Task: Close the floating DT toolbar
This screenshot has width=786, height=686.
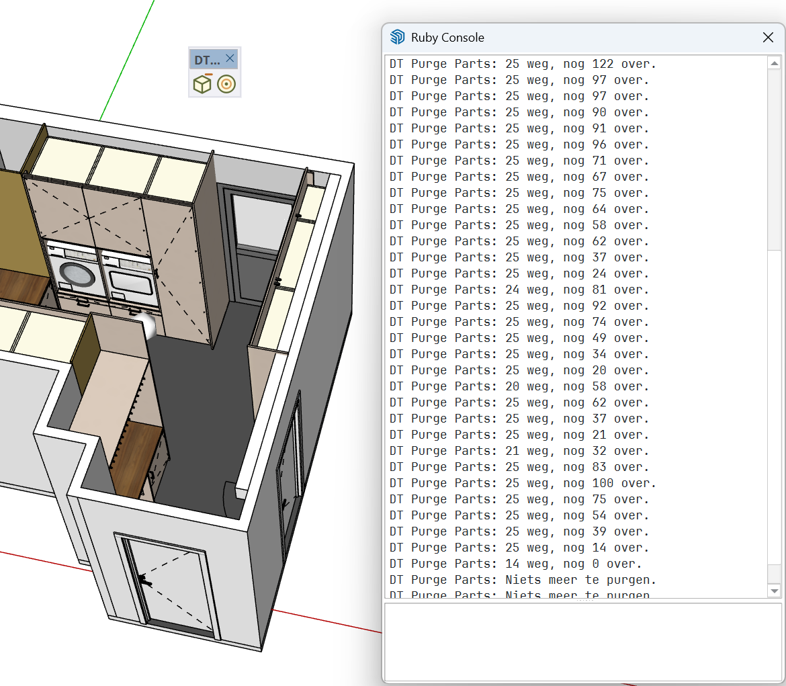Action: coord(230,58)
